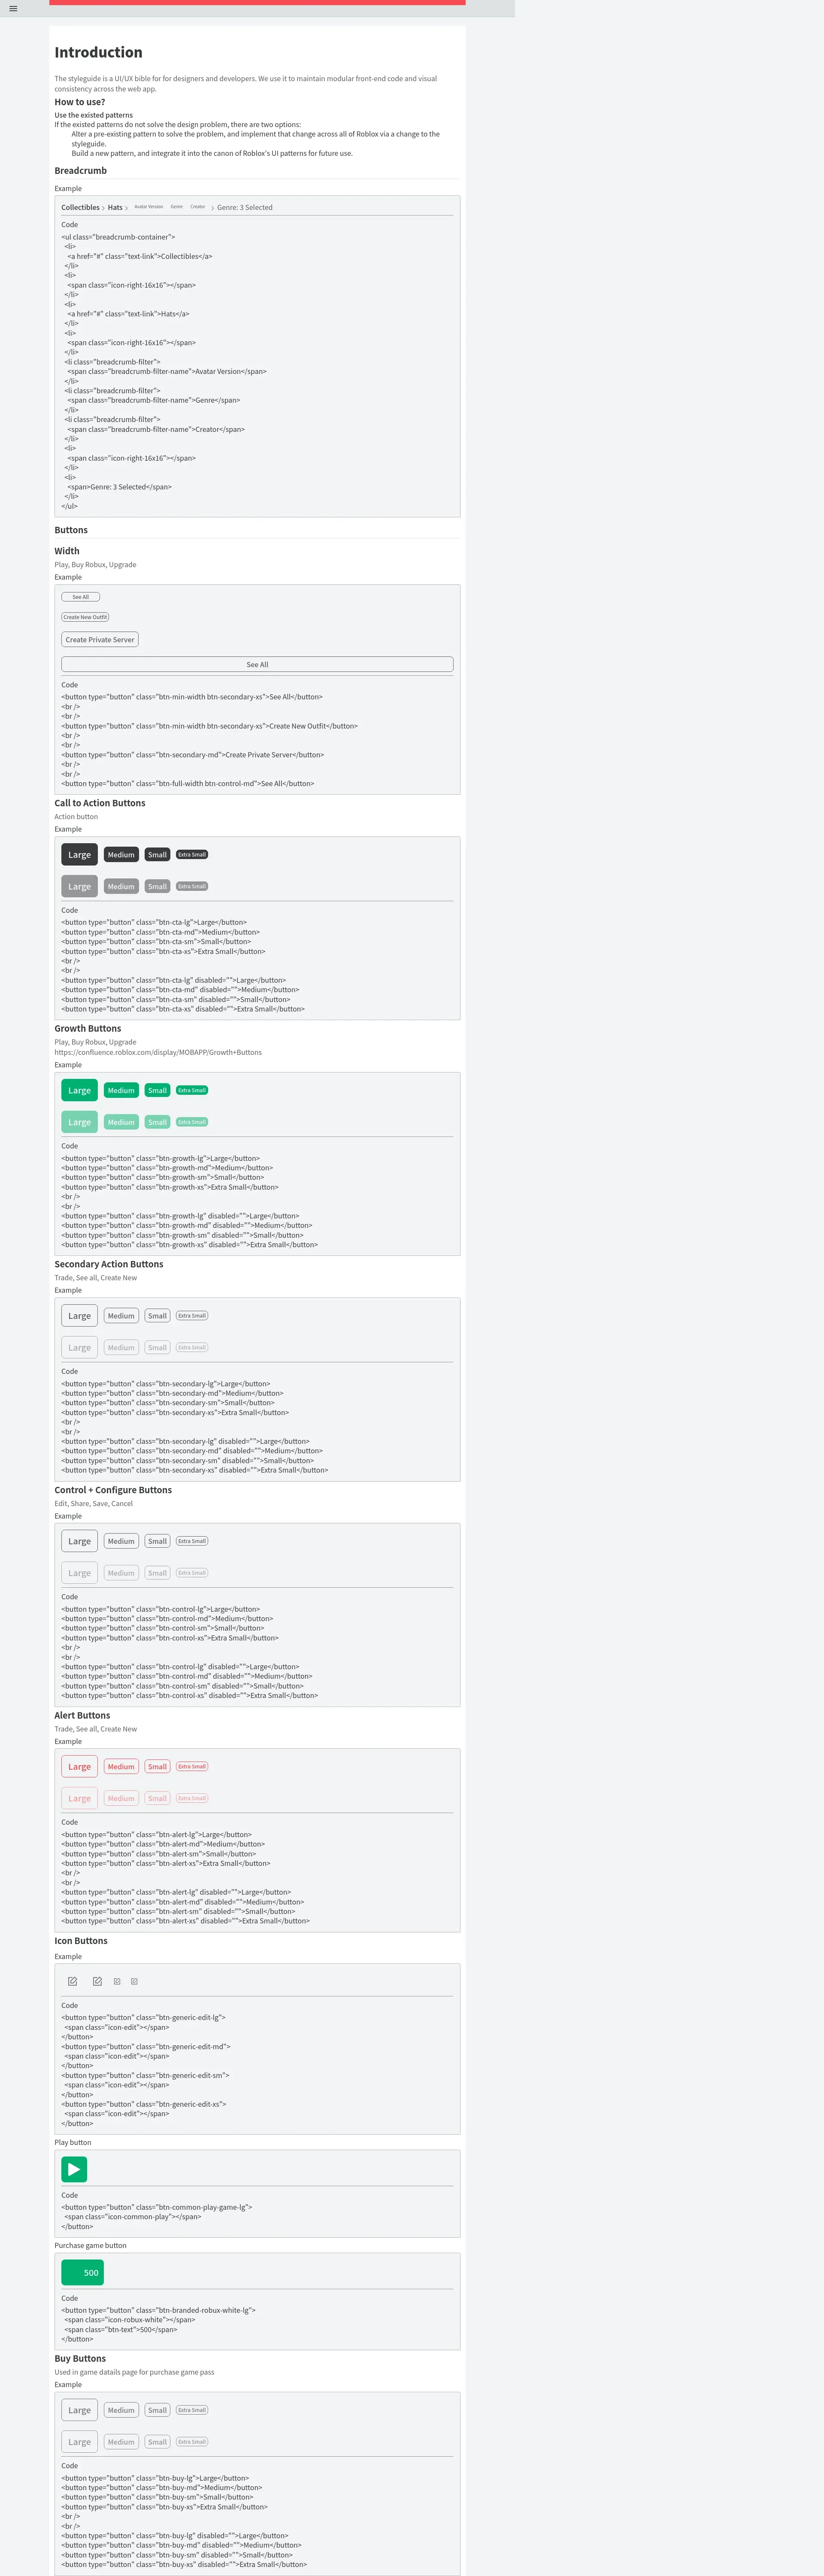Click the dark enabled Extra Small call-to-action button
Viewport: 824px width, 2576px height.
(x=192, y=855)
